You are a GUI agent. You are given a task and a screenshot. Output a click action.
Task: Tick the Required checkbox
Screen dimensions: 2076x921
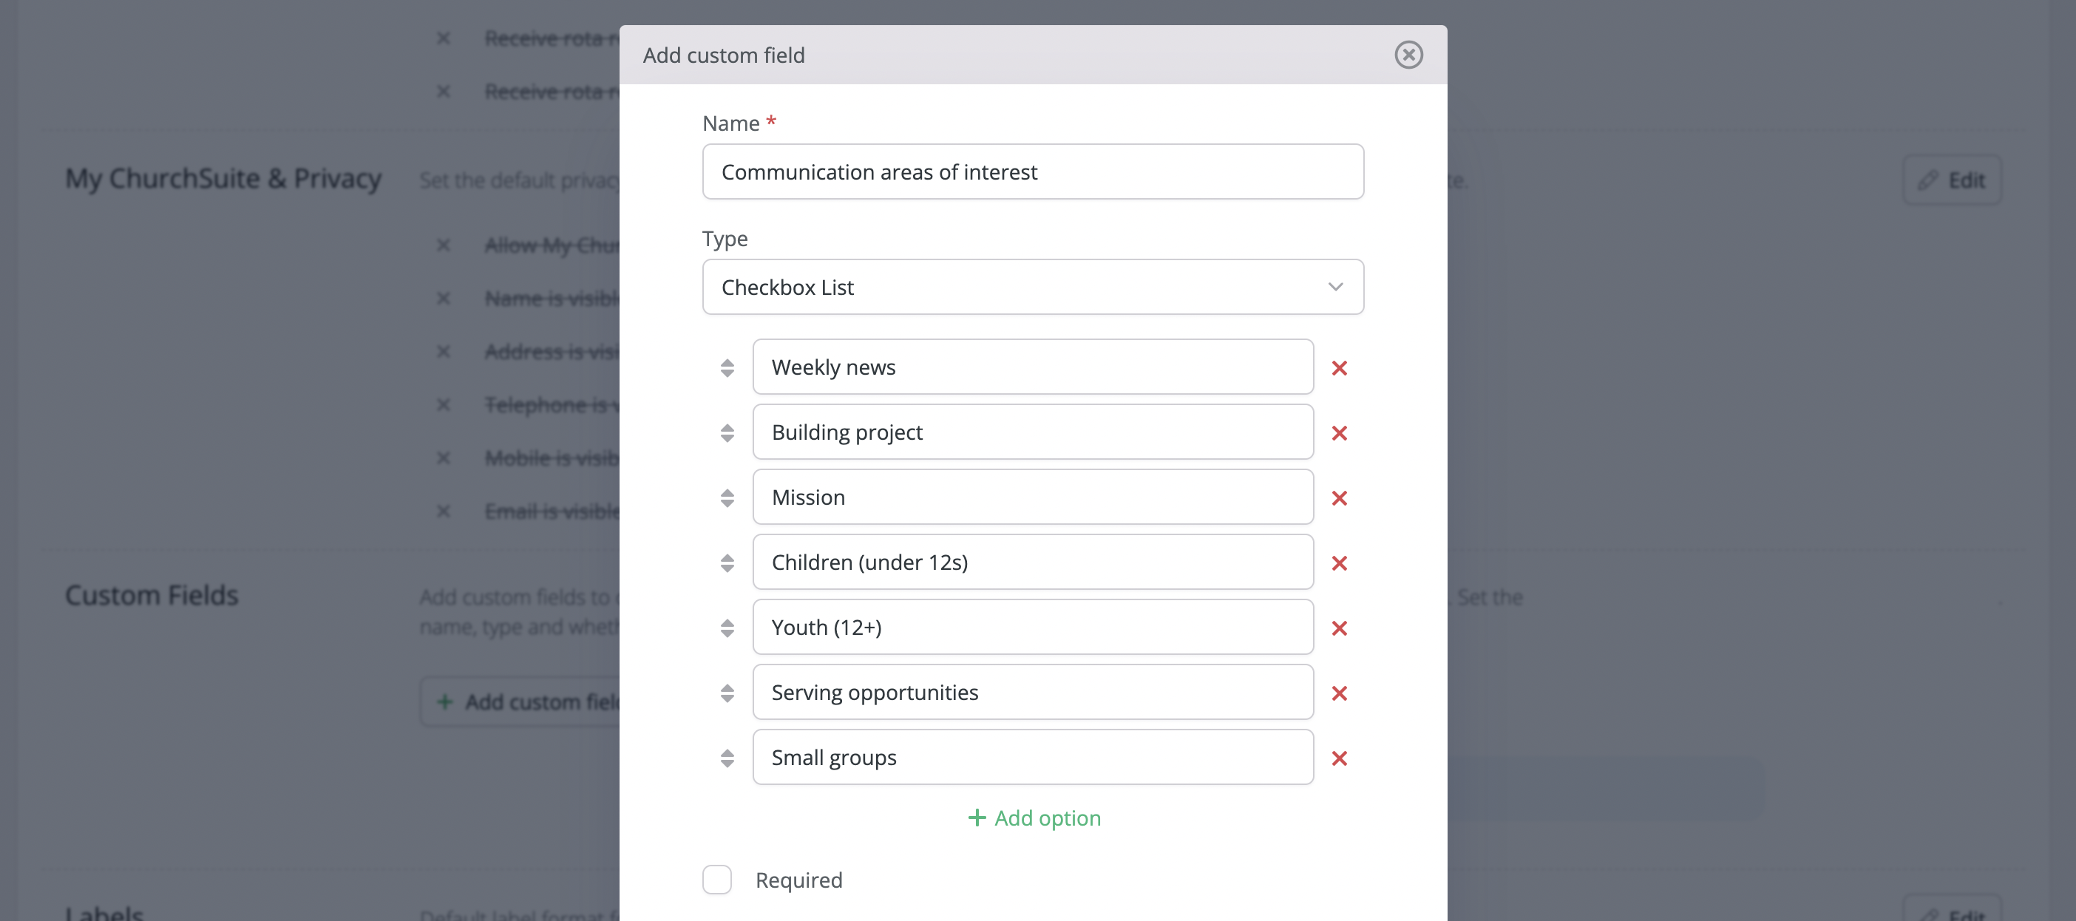[717, 879]
